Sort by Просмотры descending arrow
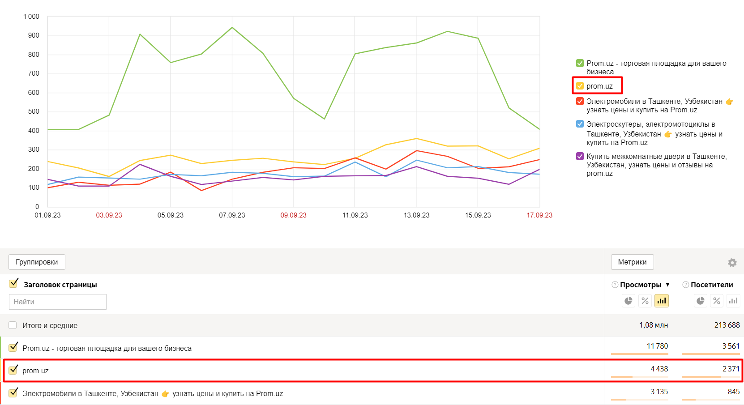Viewport: 744px width, 405px height. click(x=667, y=285)
